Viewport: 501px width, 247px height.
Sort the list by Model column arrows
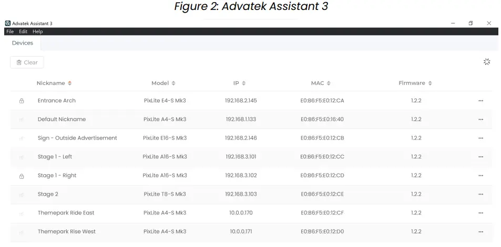pos(173,83)
